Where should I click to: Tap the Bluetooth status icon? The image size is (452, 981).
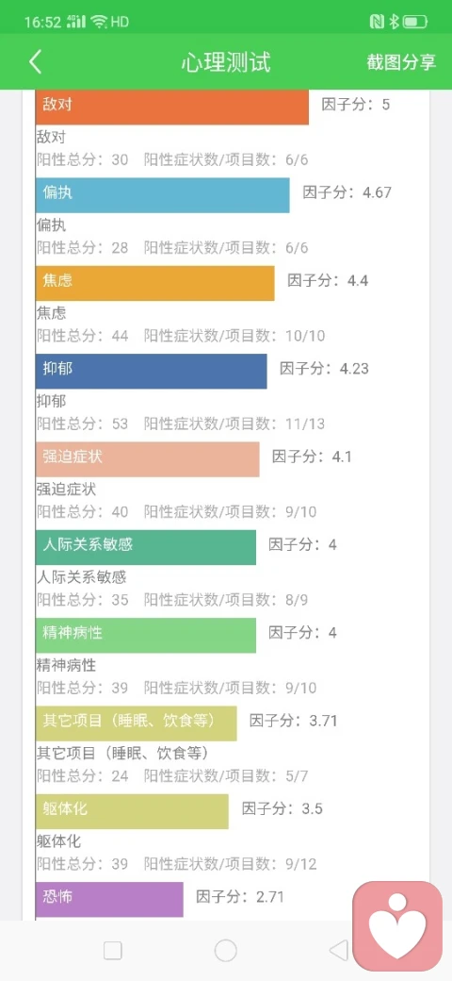pyautogui.click(x=394, y=23)
